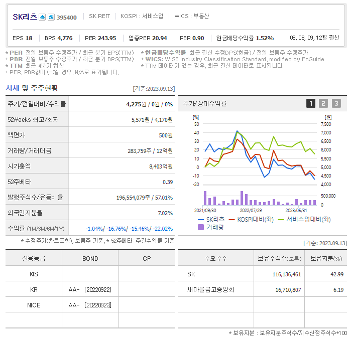Click the NICE bond rating AA- [20220923]
350x339 pixels.
point(90,305)
